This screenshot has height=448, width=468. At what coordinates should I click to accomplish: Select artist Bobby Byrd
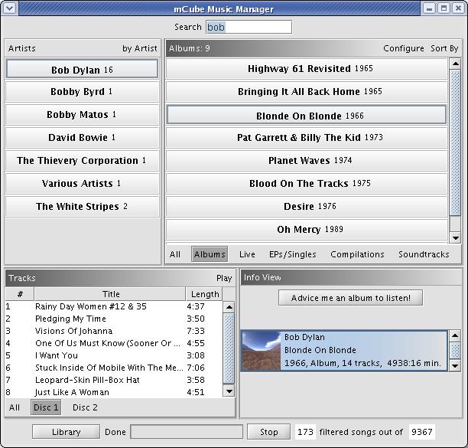82,91
